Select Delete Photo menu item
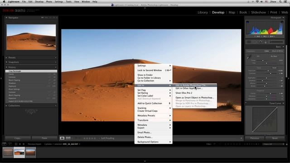The image size is (290, 163). click(153, 137)
